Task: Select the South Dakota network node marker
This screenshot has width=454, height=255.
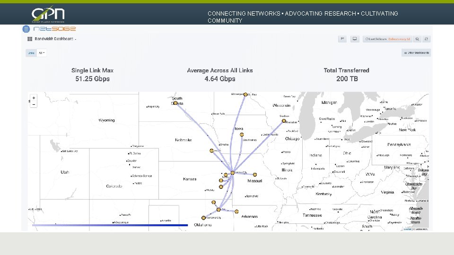Action: click(175, 103)
